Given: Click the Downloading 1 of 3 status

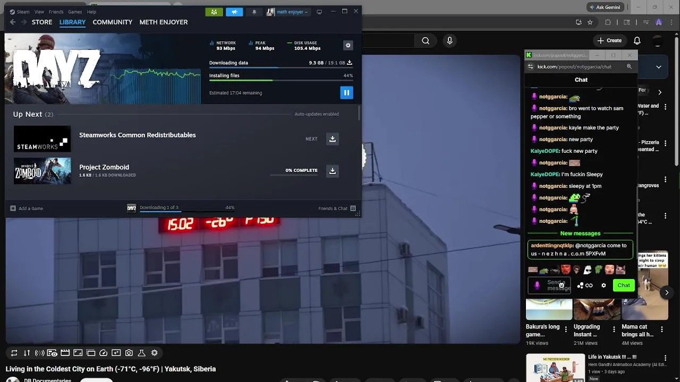Looking at the screenshot, I should coord(159,207).
